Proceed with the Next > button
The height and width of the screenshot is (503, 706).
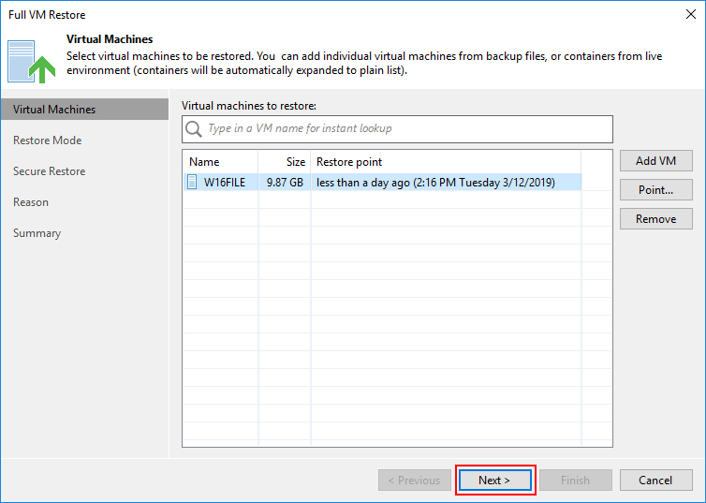(x=494, y=481)
